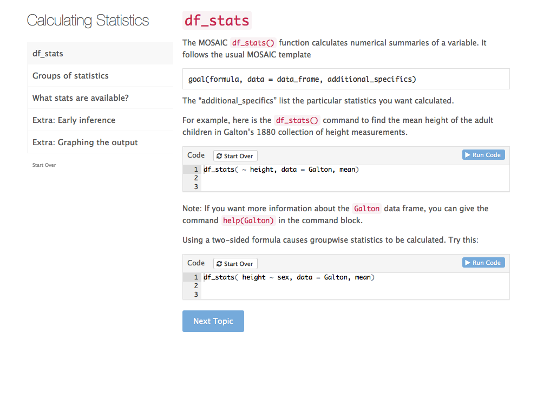Click the Next Topic button
Image resolution: width=537 pixels, height=403 pixels.
click(x=213, y=321)
